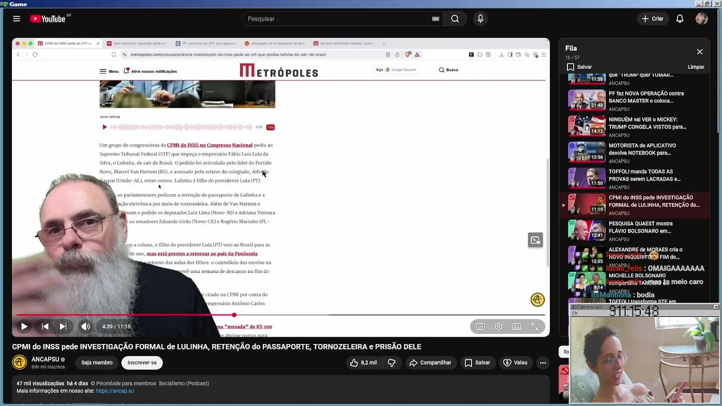
Task: Start voice search with microphone icon
Action: 481,19
